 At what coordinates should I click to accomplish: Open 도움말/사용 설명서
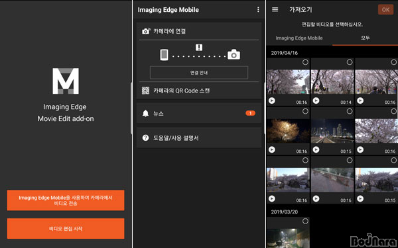[199, 138]
